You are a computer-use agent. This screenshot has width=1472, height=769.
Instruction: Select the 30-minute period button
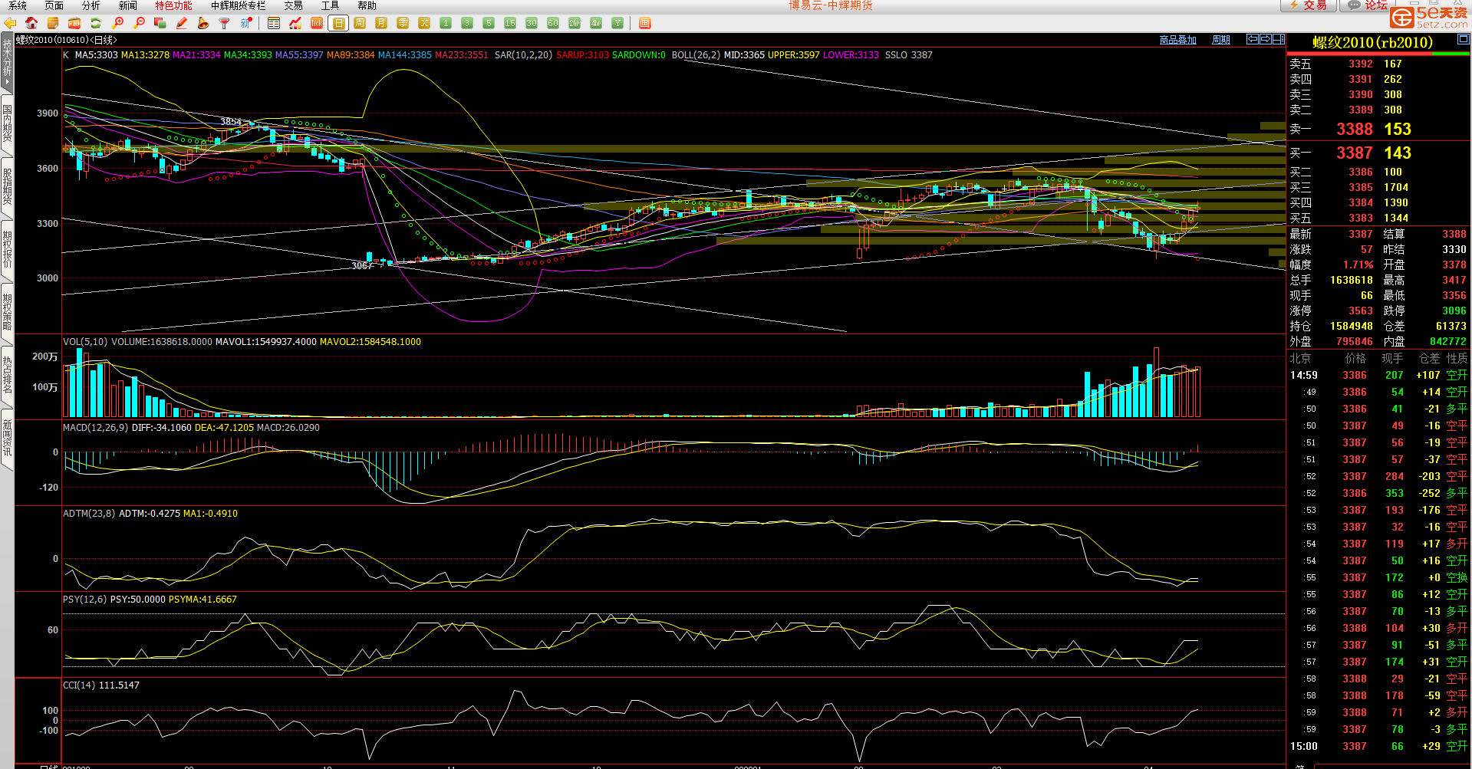532,23
